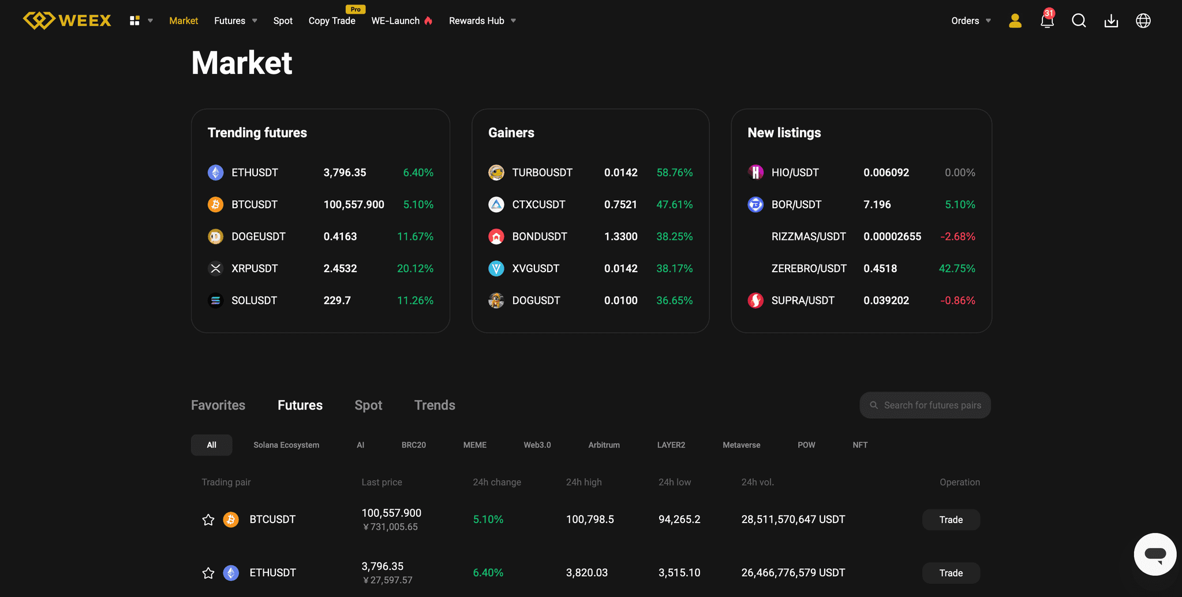Click the HIO/USDT coin icon
This screenshot has height=597, width=1182.
pyautogui.click(x=755, y=172)
